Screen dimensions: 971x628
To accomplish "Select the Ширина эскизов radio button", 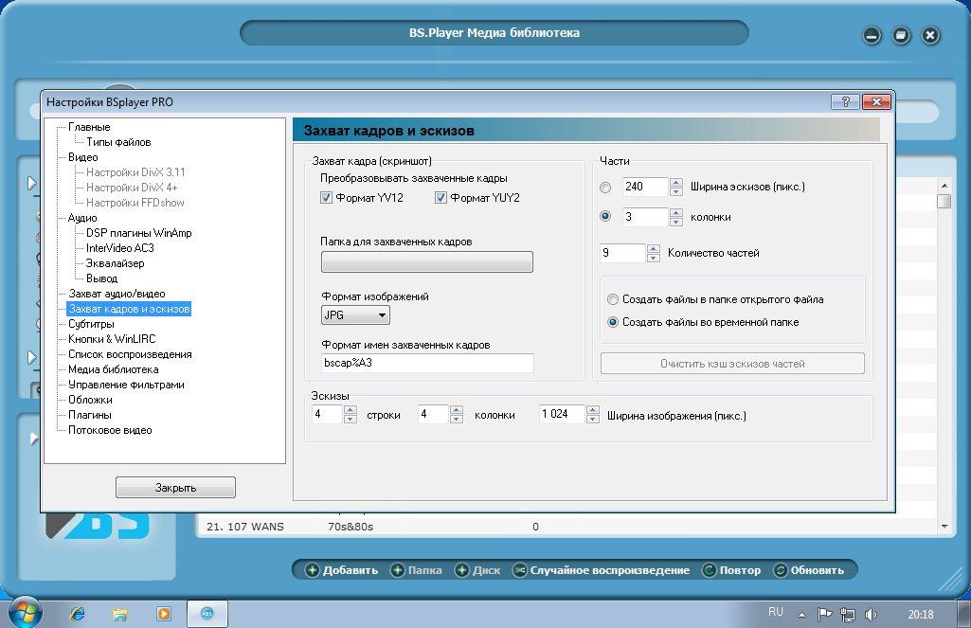I will [605, 187].
